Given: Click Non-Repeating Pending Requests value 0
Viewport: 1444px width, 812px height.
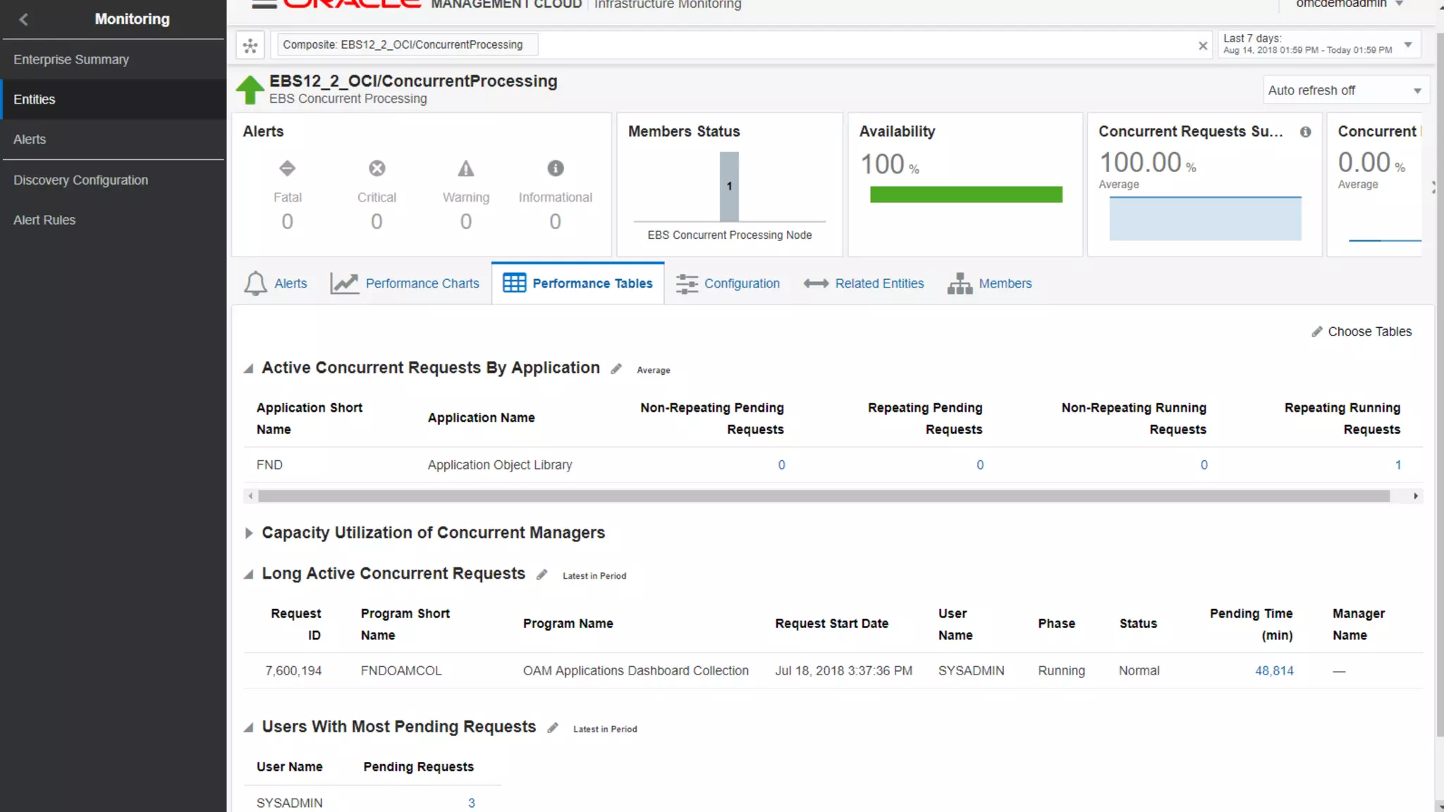Looking at the screenshot, I should pos(781,465).
